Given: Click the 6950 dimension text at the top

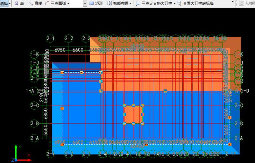Looking at the screenshot, I should [60, 50].
